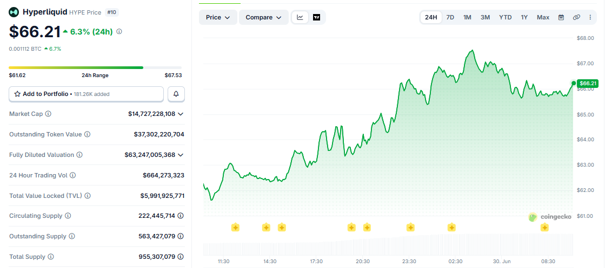Switch to the TradingView chart icon
605x268 pixels.
tap(317, 17)
